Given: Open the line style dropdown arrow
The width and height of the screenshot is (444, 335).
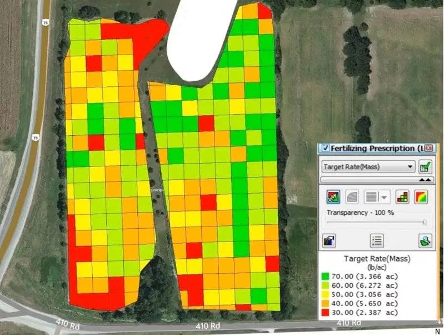Looking at the screenshot, I should click(x=384, y=197).
